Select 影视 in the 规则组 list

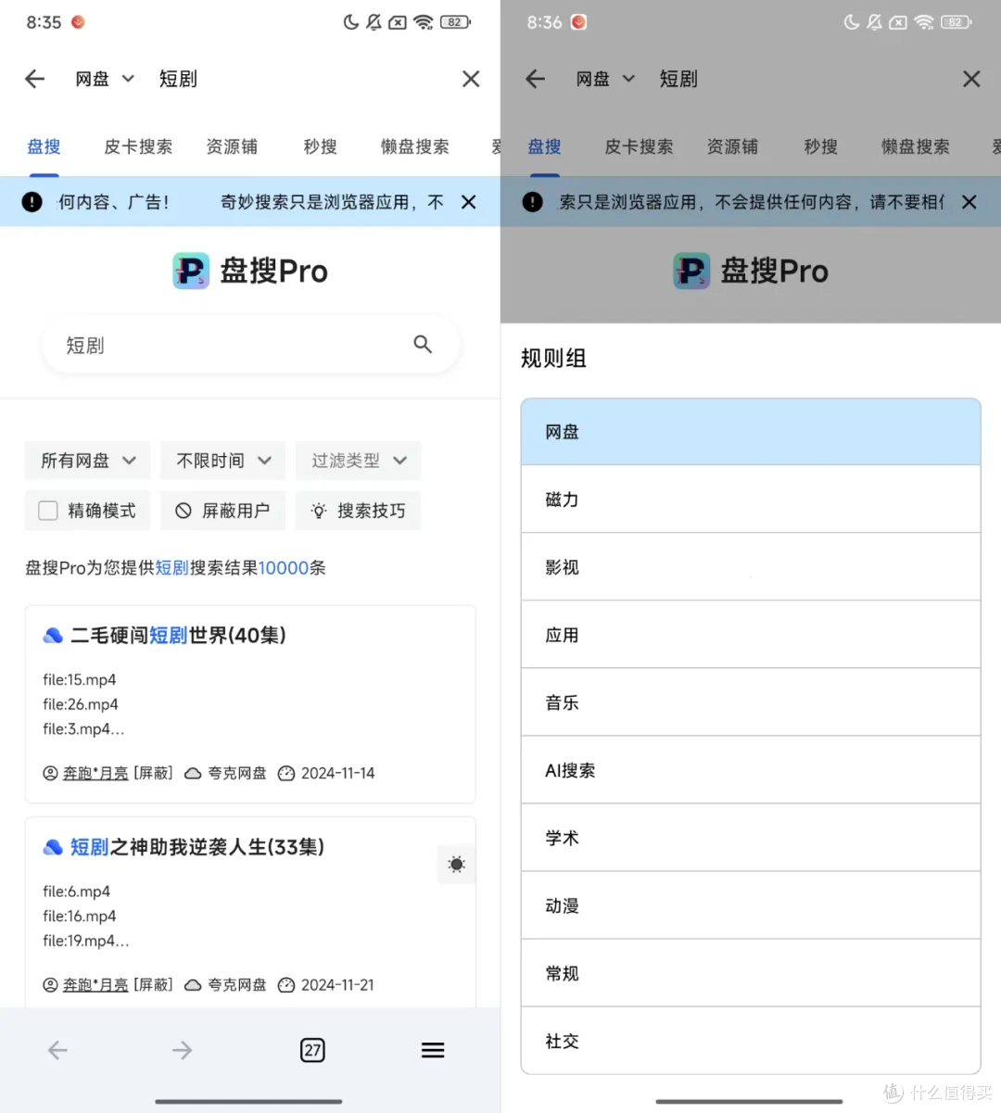751,567
